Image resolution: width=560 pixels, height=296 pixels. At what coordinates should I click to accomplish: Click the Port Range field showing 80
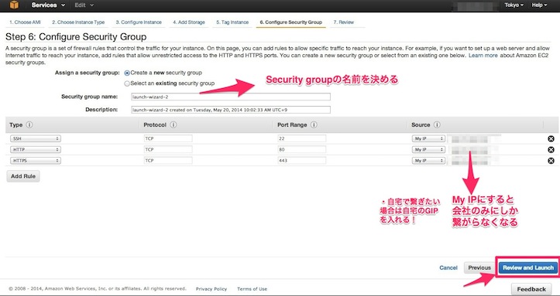pos(302,150)
